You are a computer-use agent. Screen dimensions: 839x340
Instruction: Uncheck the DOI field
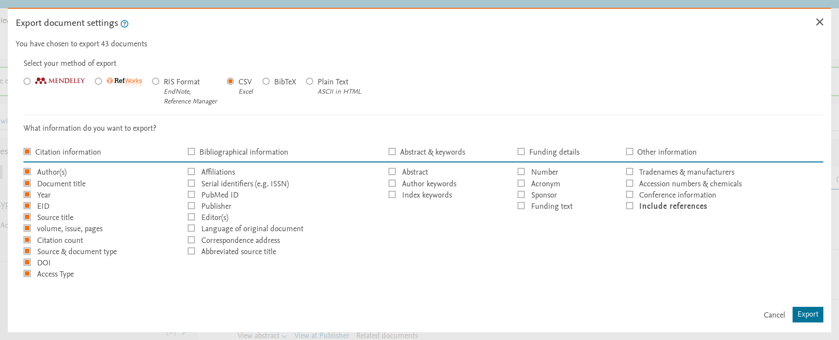(x=27, y=262)
